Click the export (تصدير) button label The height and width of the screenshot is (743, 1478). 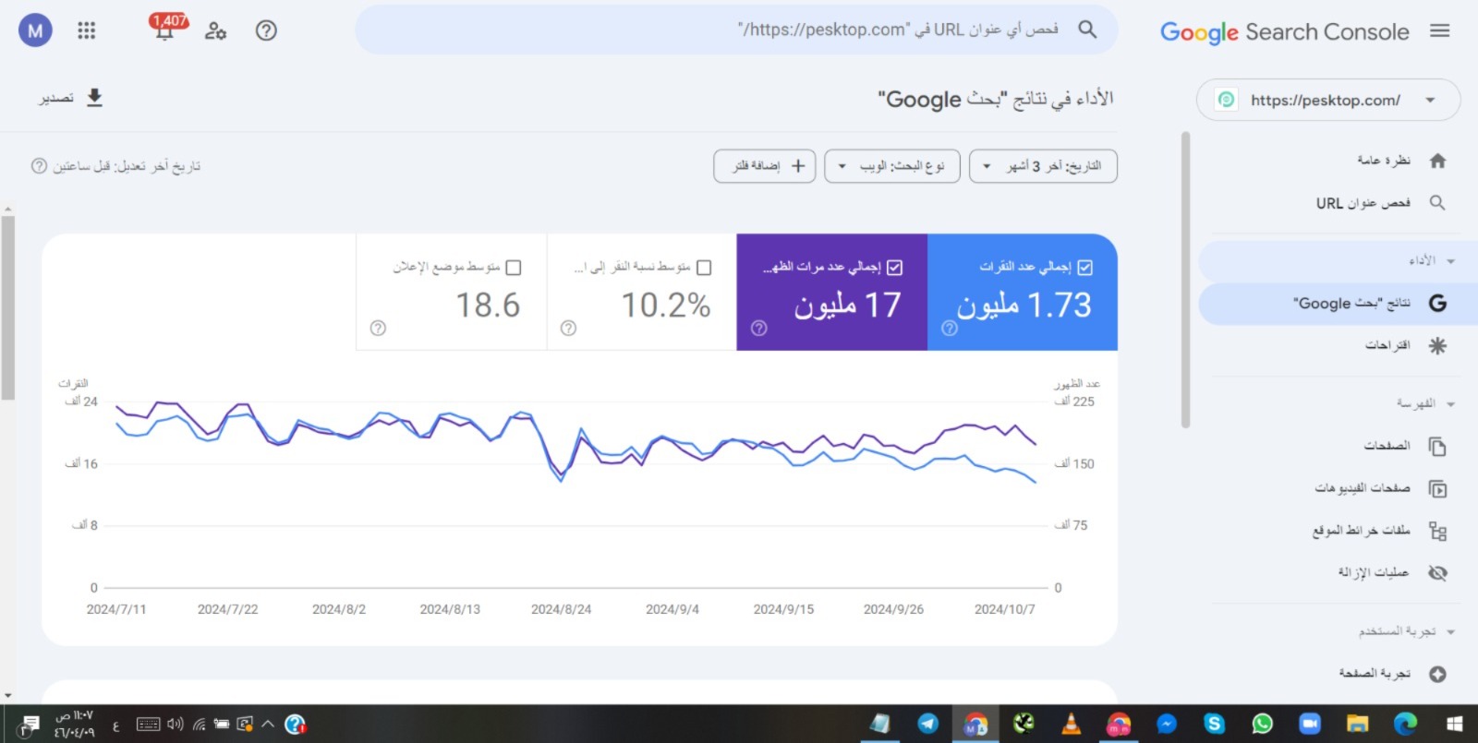click(56, 98)
